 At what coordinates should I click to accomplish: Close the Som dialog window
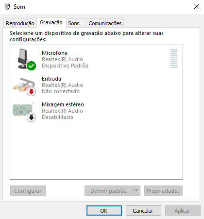coord(197,6)
